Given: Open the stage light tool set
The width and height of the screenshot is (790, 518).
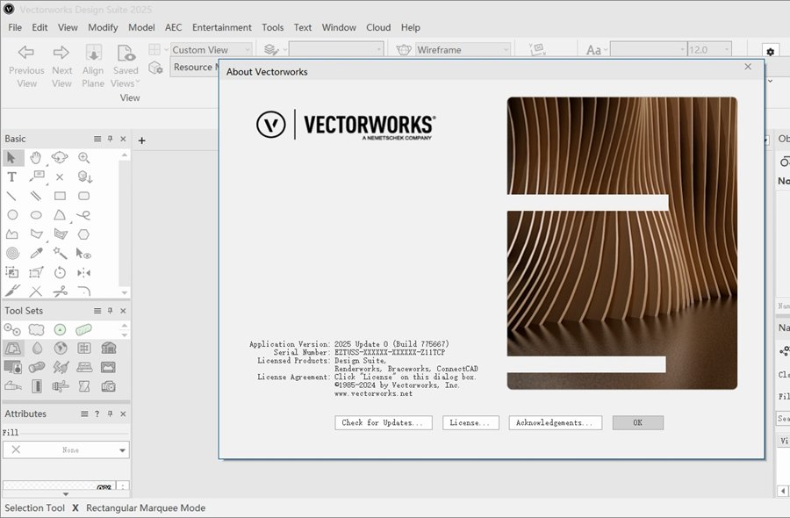Looking at the screenshot, I should [36, 367].
